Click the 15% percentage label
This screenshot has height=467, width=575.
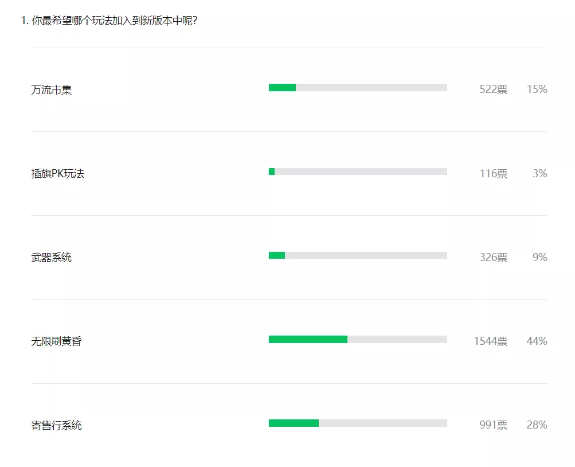537,89
